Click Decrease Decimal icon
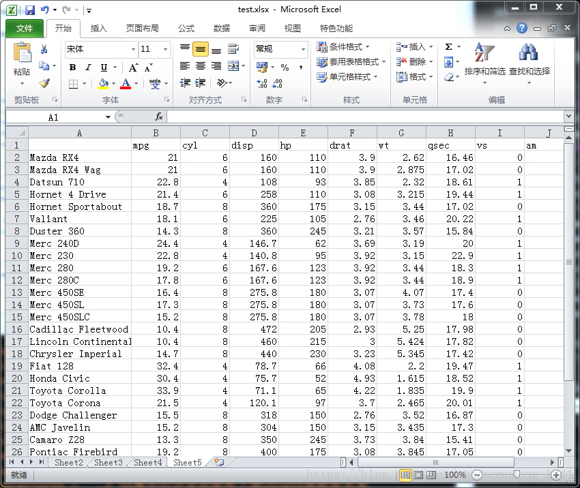580x488 pixels. click(277, 84)
